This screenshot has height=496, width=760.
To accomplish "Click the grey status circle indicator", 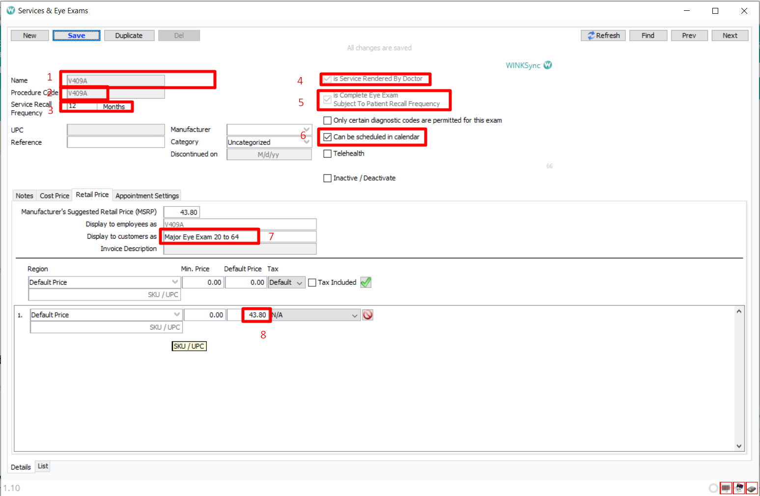I will [713, 488].
